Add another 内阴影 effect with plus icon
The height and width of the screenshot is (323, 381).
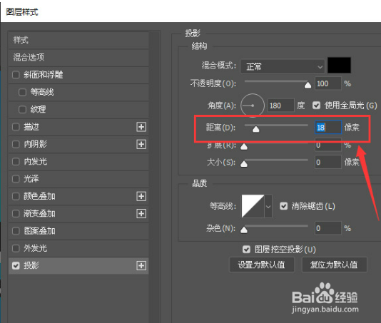[141, 144]
